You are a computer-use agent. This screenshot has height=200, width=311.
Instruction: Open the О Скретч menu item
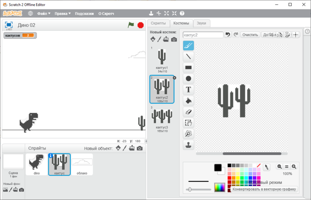pos(106,13)
